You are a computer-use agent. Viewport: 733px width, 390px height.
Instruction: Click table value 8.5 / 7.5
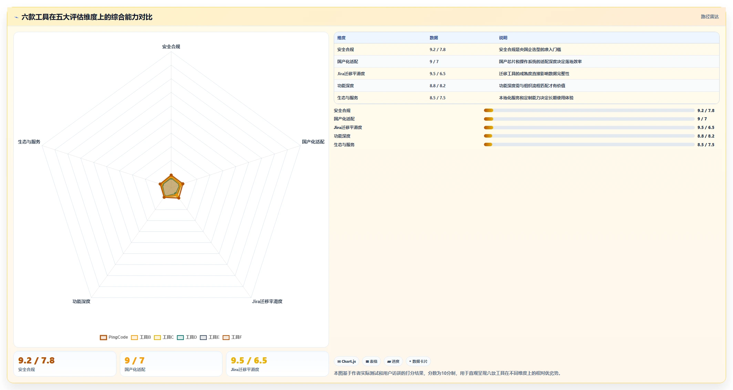437,98
